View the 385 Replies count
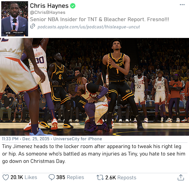 [x=70, y=177]
